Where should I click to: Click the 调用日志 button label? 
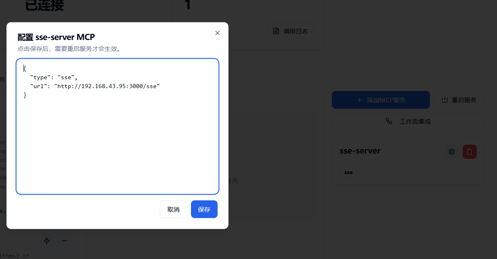[296, 31]
